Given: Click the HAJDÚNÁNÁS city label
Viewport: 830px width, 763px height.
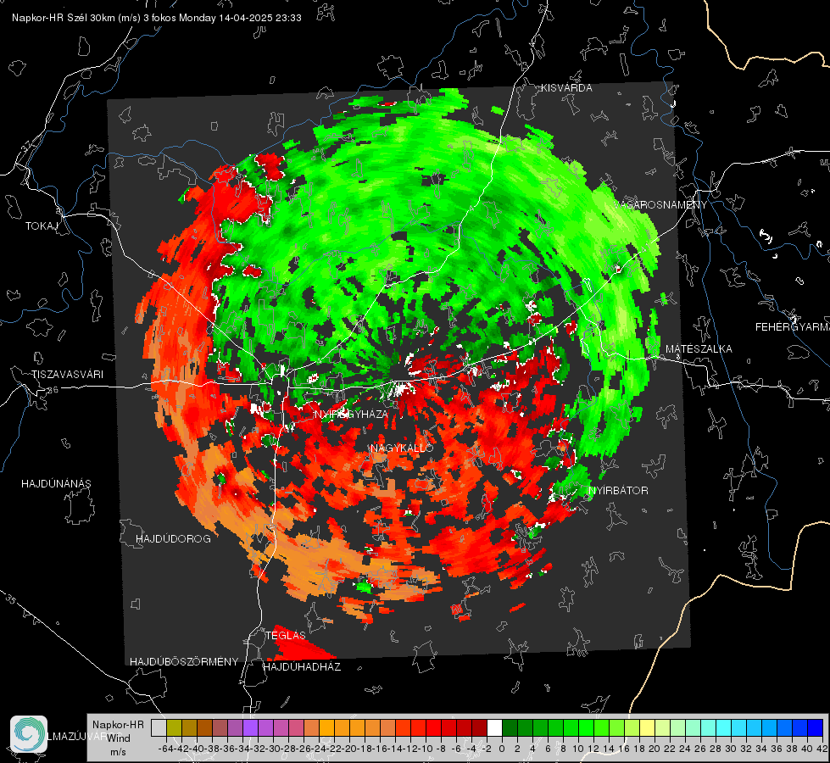Looking at the screenshot, I should [x=56, y=483].
